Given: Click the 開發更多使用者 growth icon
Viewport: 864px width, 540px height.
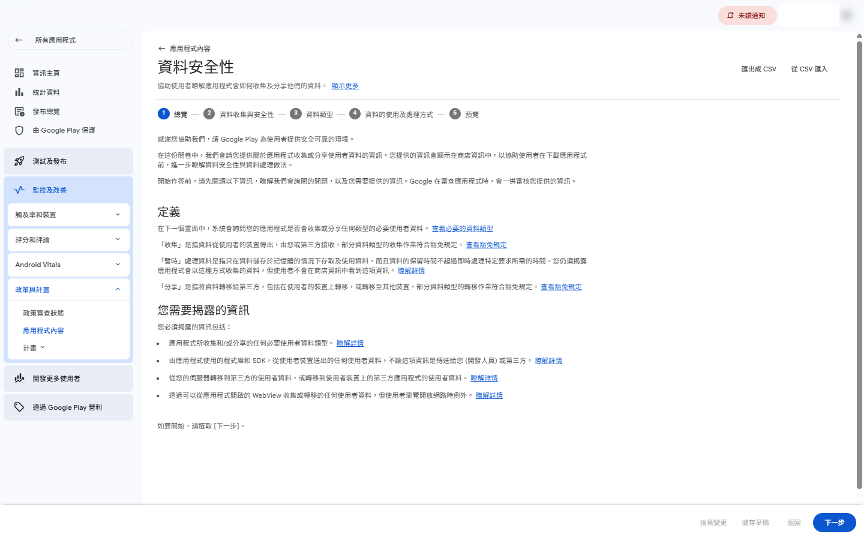Looking at the screenshot, I should [19, 379].
